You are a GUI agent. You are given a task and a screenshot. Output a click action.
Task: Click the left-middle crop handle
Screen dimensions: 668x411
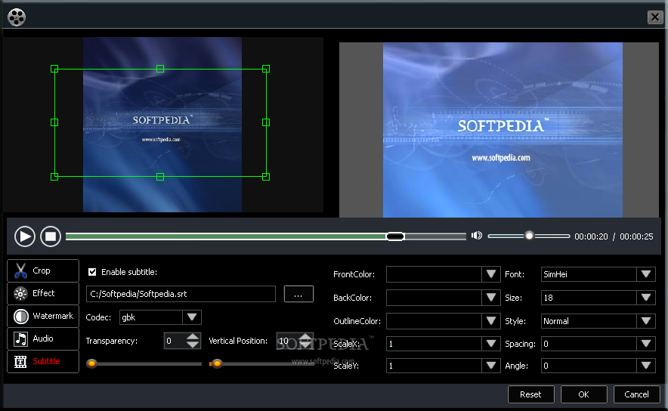pyautogui.click(x=54, y=122)
